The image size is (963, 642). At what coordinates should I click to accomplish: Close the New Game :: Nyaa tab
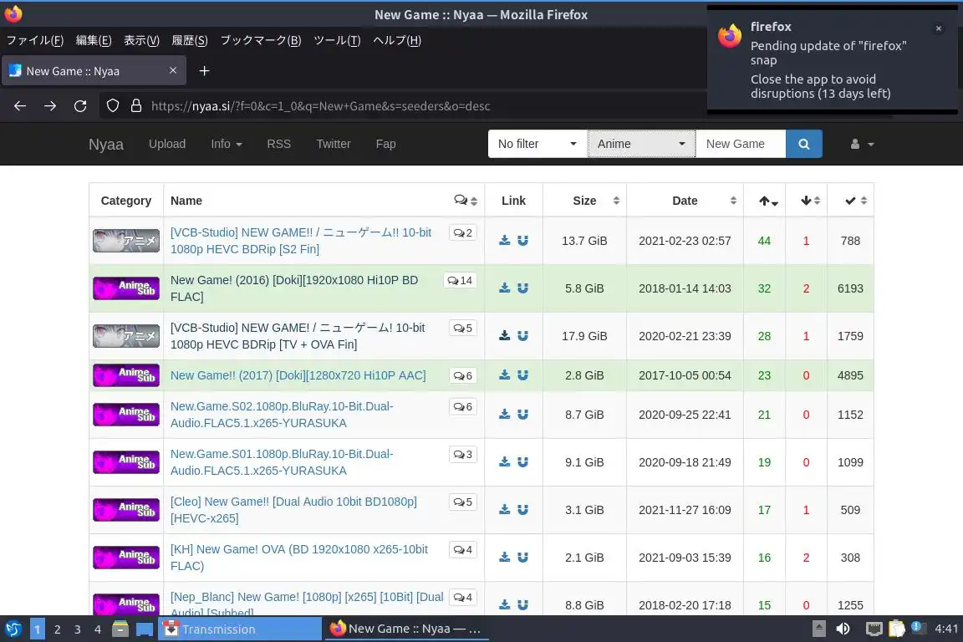point(173,71)
